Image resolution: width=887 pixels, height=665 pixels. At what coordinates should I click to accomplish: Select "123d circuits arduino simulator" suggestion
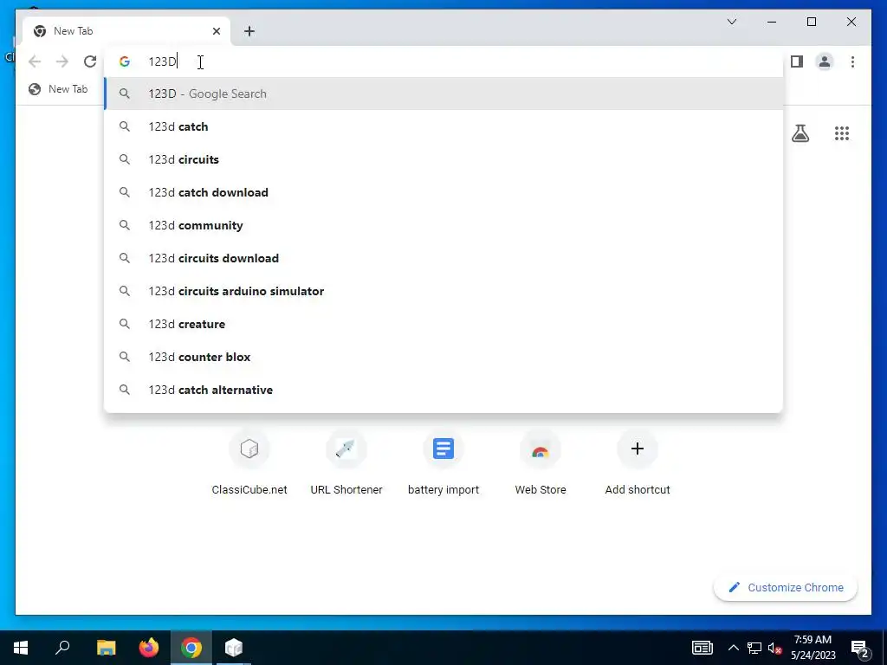[x=444, y=291]
